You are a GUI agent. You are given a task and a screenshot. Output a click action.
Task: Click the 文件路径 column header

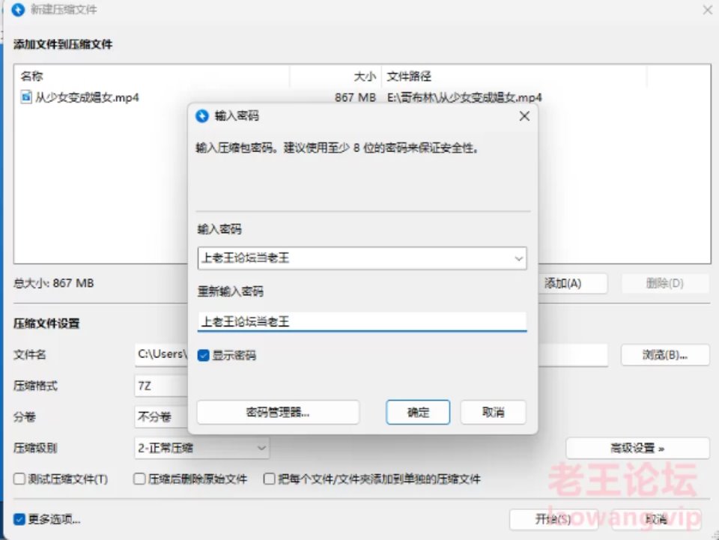(x=514, y=76)
